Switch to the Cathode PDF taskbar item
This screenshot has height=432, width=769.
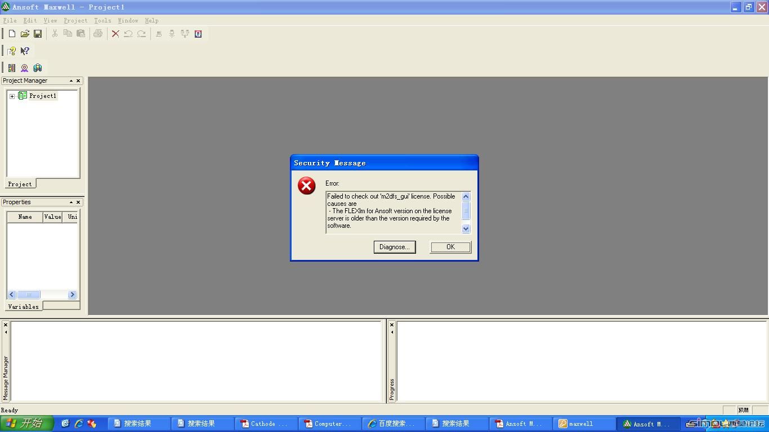[x=267, y=424]
